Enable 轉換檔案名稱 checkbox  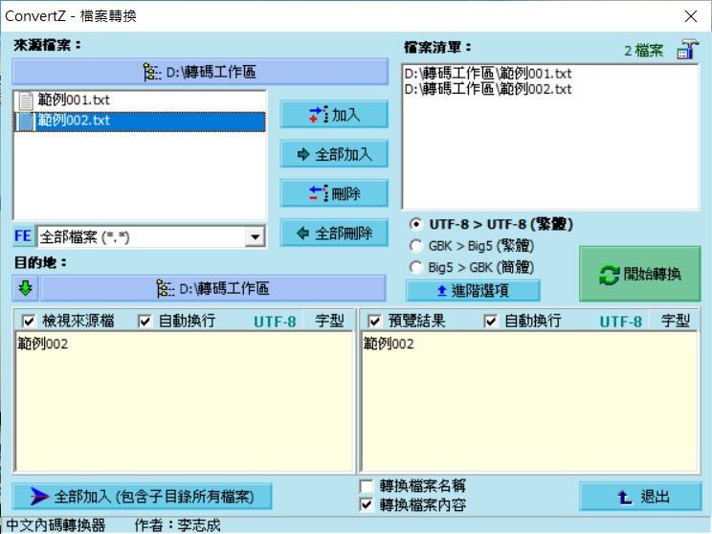(x=367, y=486)
